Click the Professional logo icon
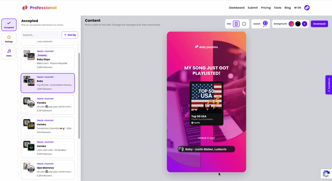The width and height of the screenshot is (332, 181). point(25,8)
